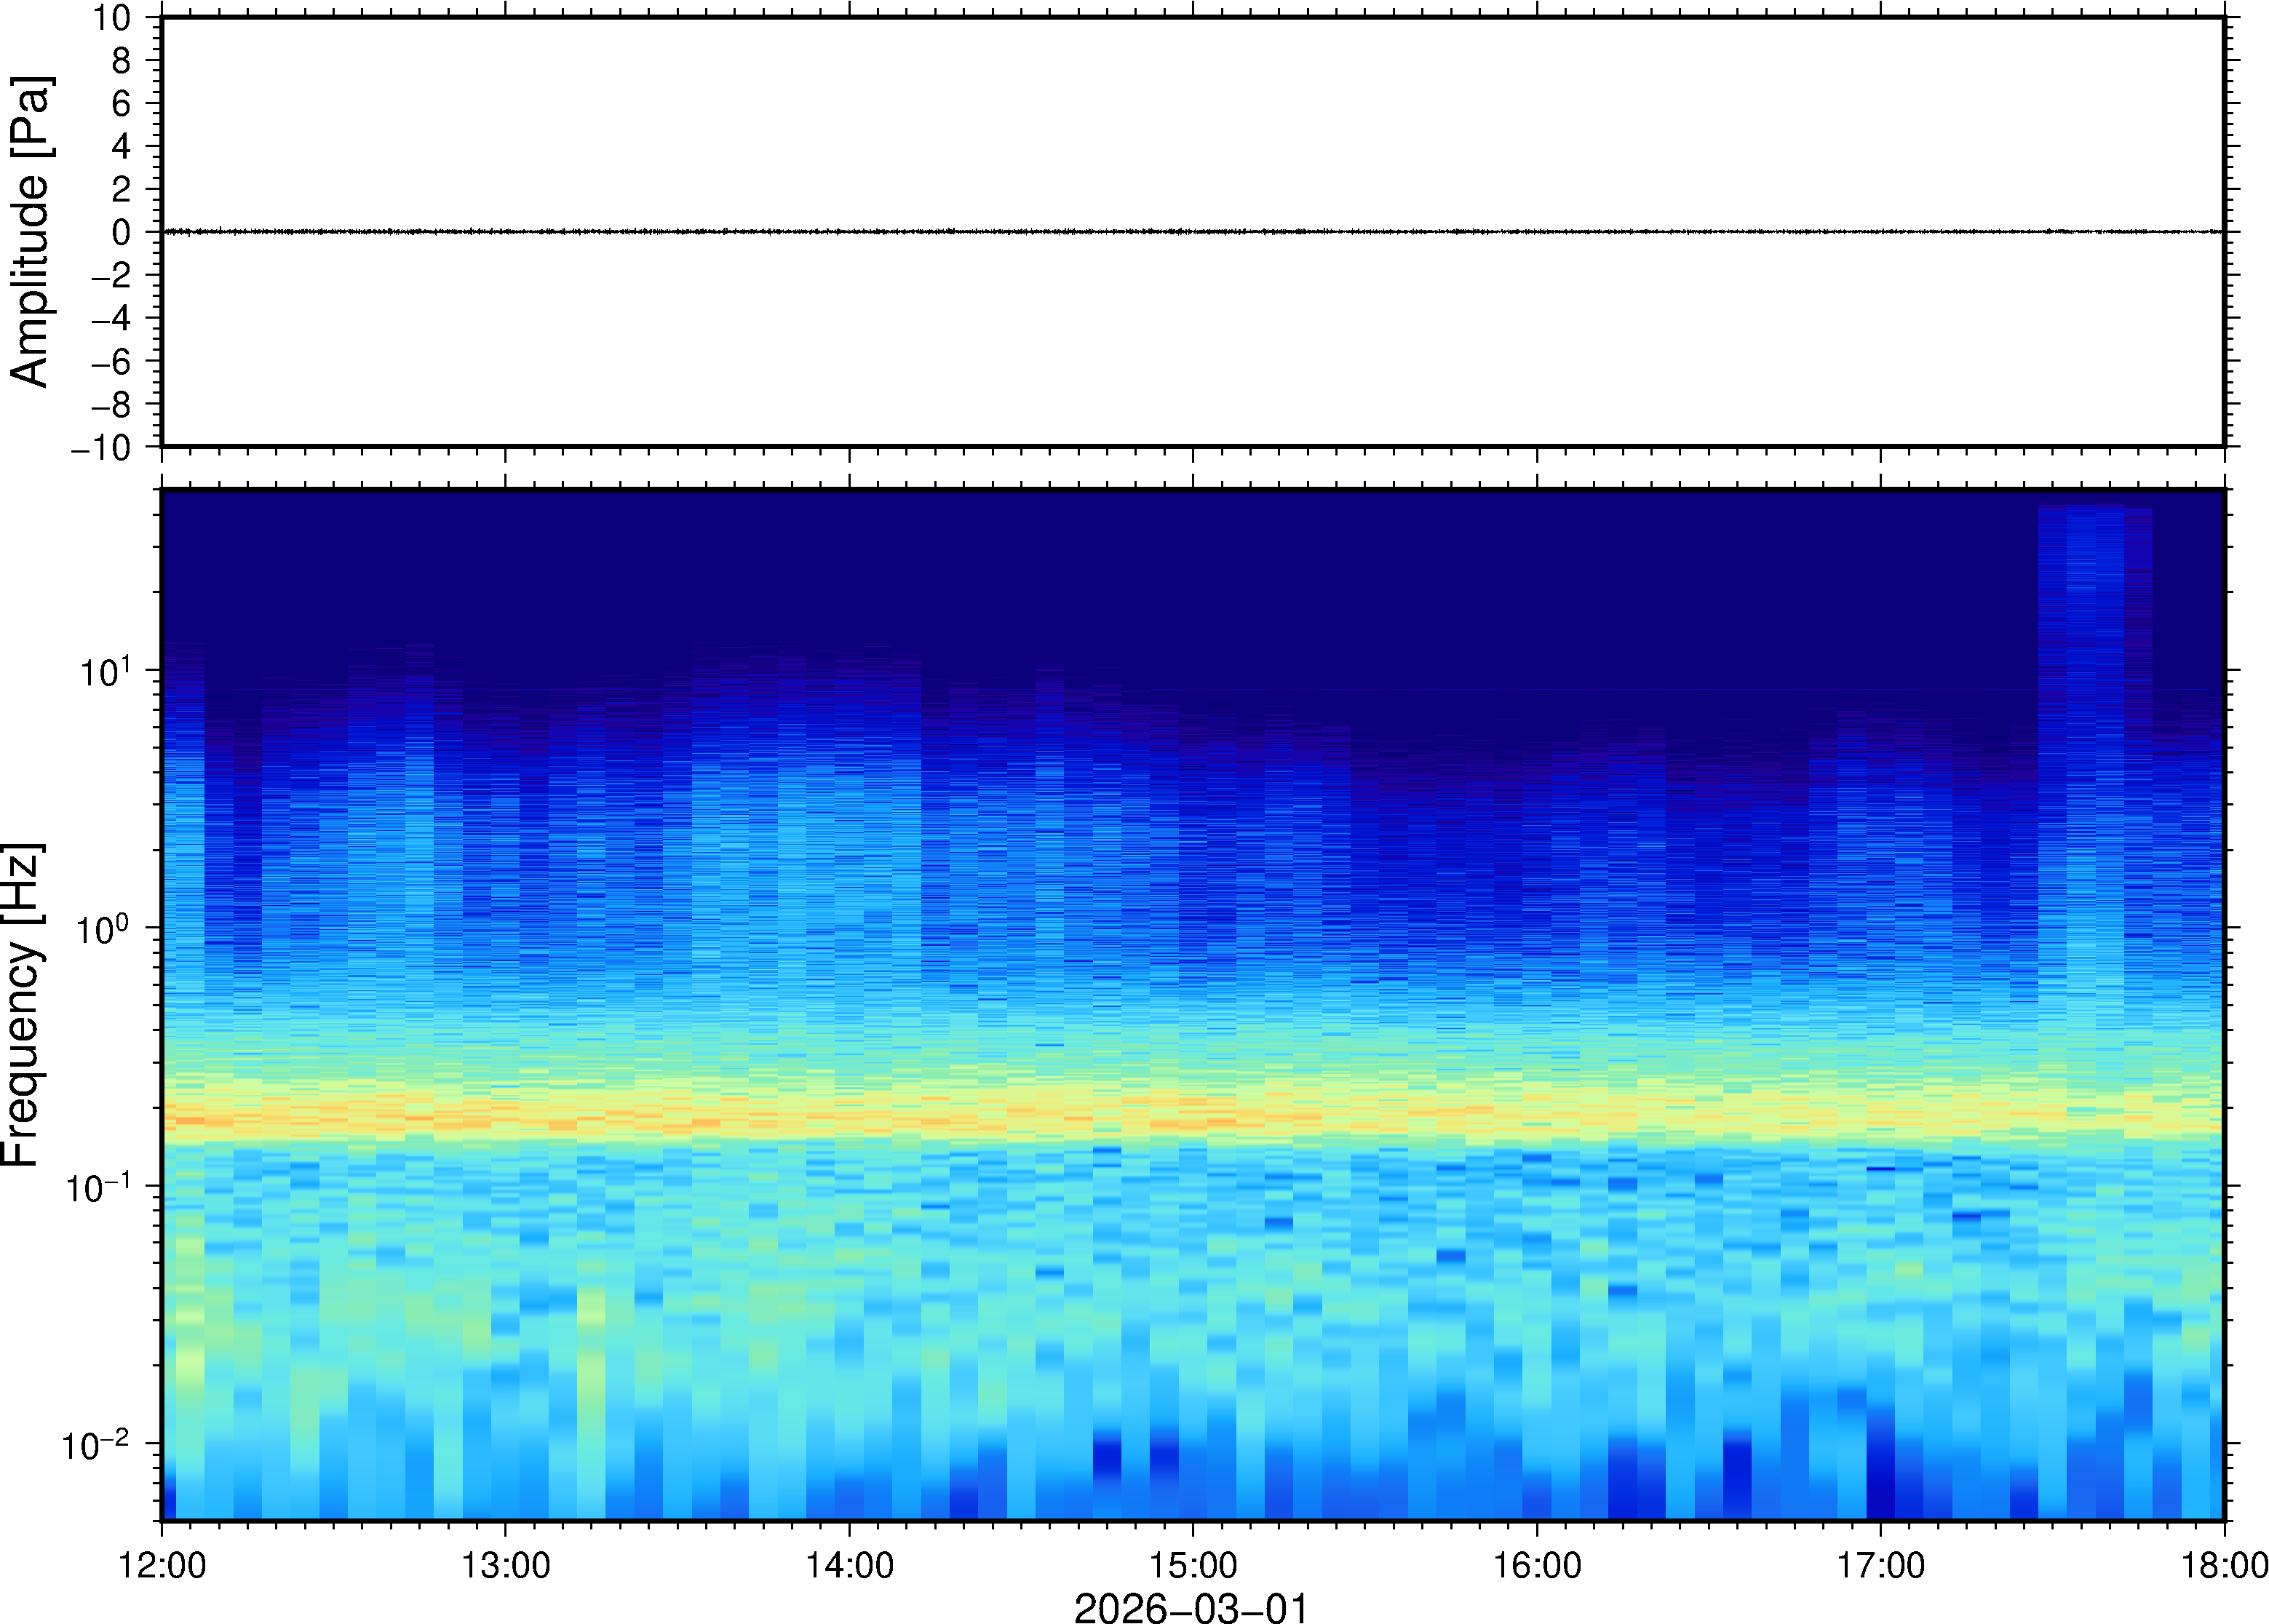
Task: Click the 18:00 end time label
Action: click(x=2222, y=1565)
